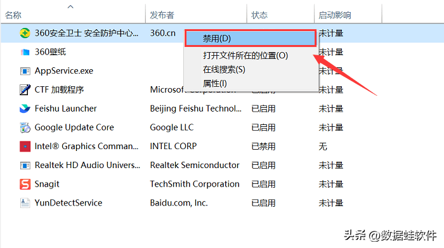Screen dimensions: 444x248
Task: Sort by the 名称 column header
Action: (x=13, y=15)
